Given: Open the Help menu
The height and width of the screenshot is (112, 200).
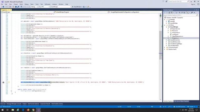Looking at the screenshot, I should click(x=67, y=4).
